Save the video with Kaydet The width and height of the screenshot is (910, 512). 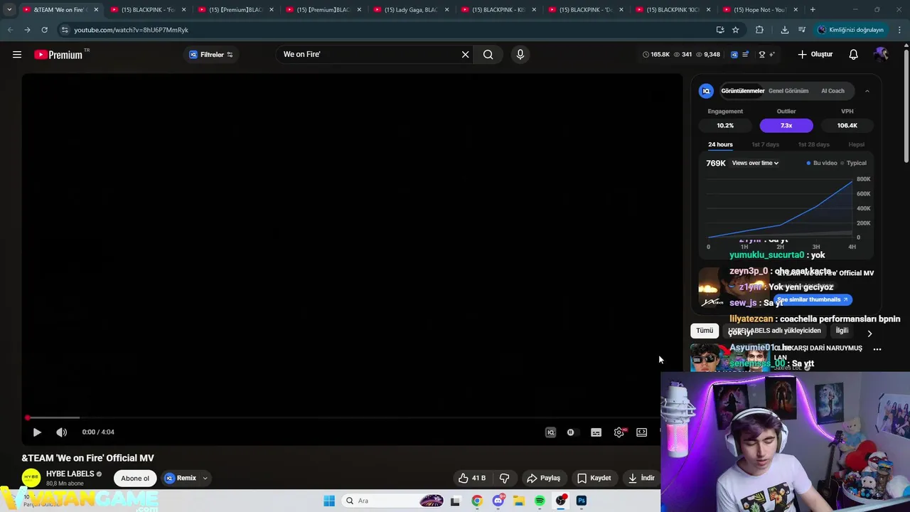pyautogui.click(x=594, y=479)
